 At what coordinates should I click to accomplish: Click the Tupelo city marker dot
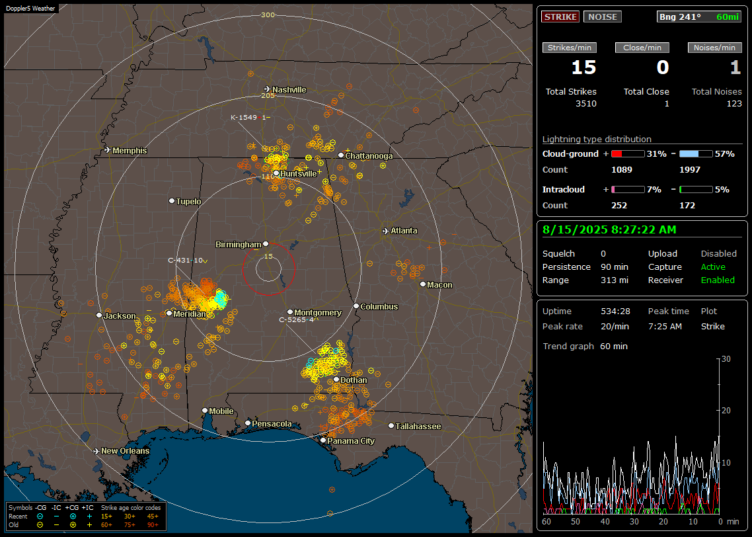pos(172,200)
